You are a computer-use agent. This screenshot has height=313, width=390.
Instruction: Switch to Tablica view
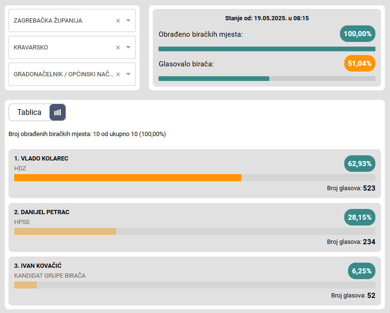29,112
